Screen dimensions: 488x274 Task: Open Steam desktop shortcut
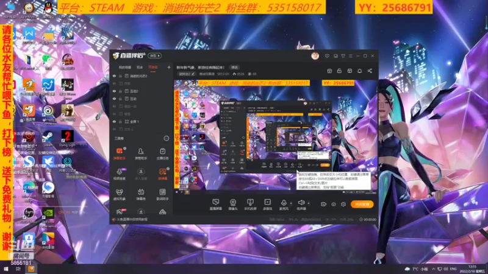click(48, 139)
